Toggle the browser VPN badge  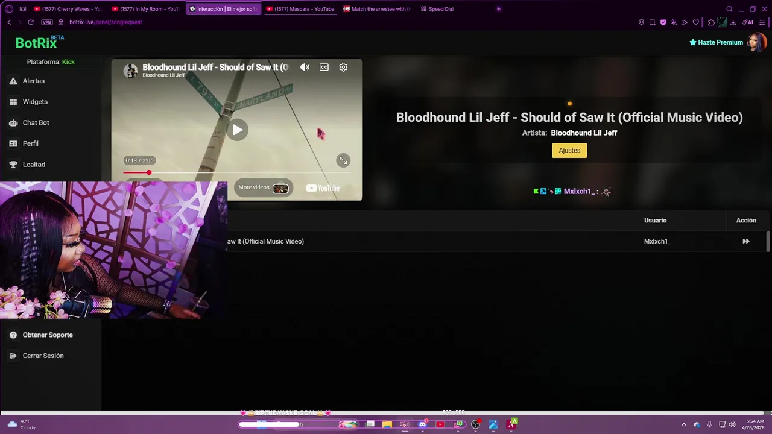click(x=47, y=22)
